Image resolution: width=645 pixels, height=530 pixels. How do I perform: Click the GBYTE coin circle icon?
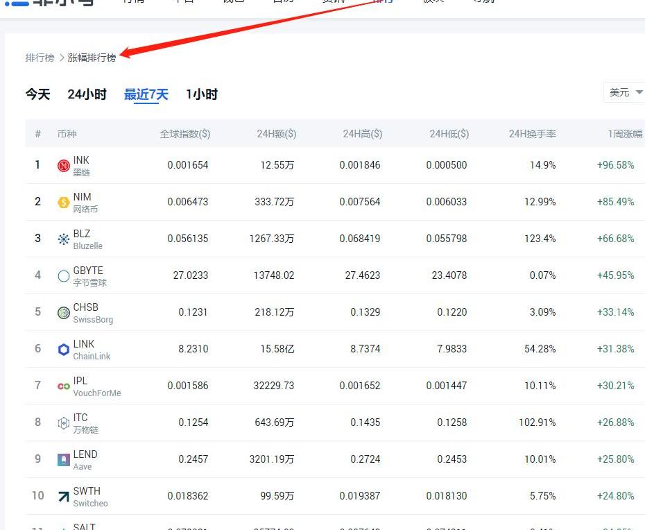[x=63, y=276]
